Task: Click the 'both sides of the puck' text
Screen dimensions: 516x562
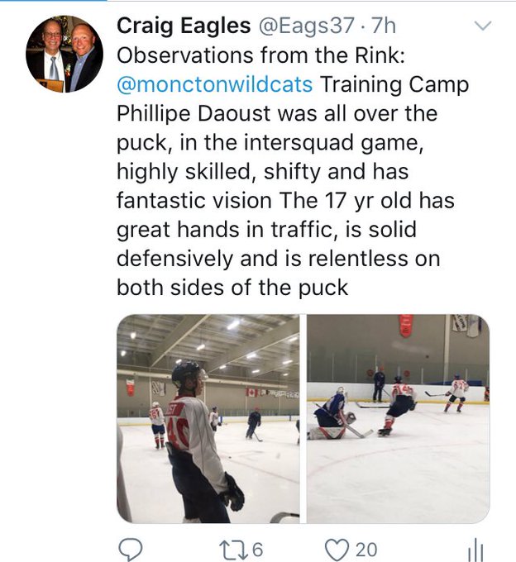Action: click(232, 287)
